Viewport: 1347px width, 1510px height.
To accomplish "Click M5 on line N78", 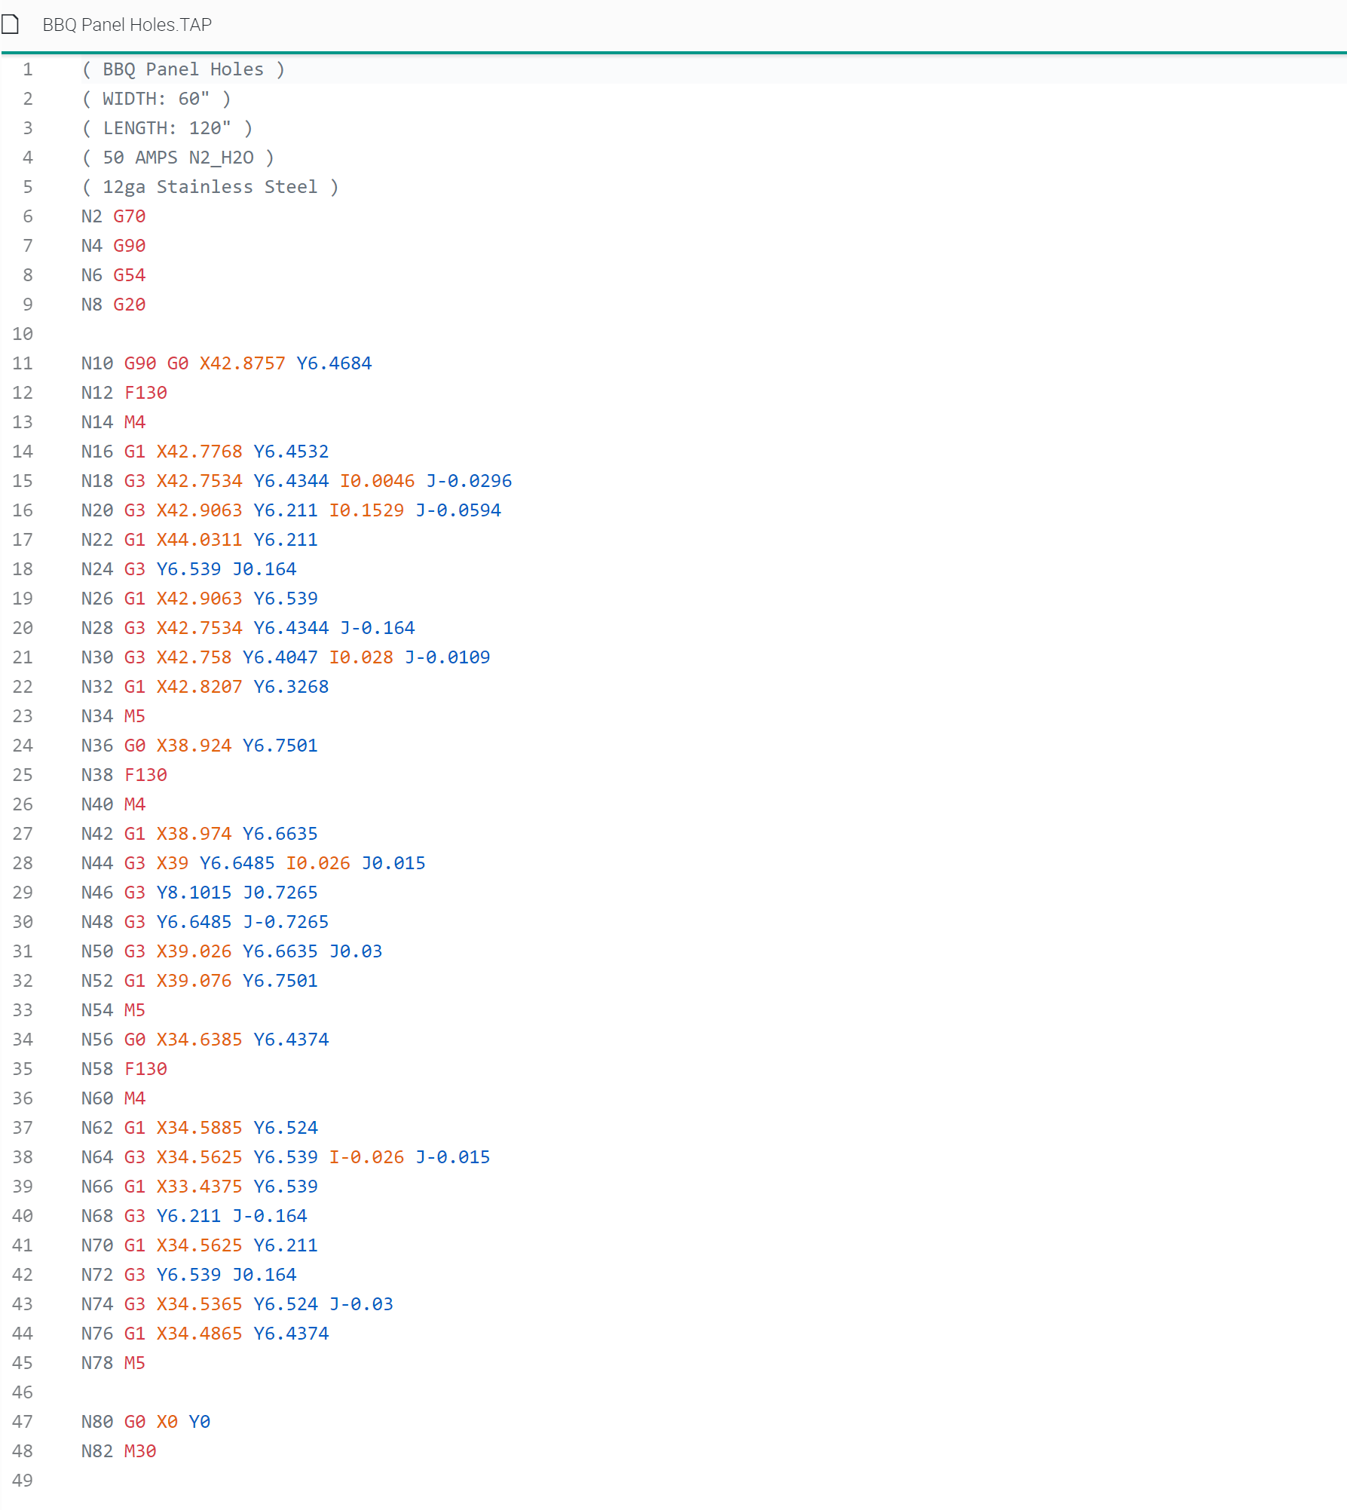I will pos(135,1363).
